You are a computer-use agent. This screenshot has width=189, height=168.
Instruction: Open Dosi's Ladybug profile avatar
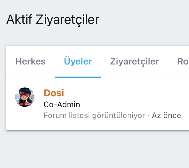click(x=25, y=97)
